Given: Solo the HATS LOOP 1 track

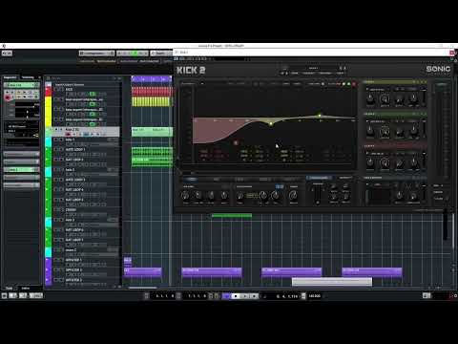Looking at the screenshot, I should 61,149.
